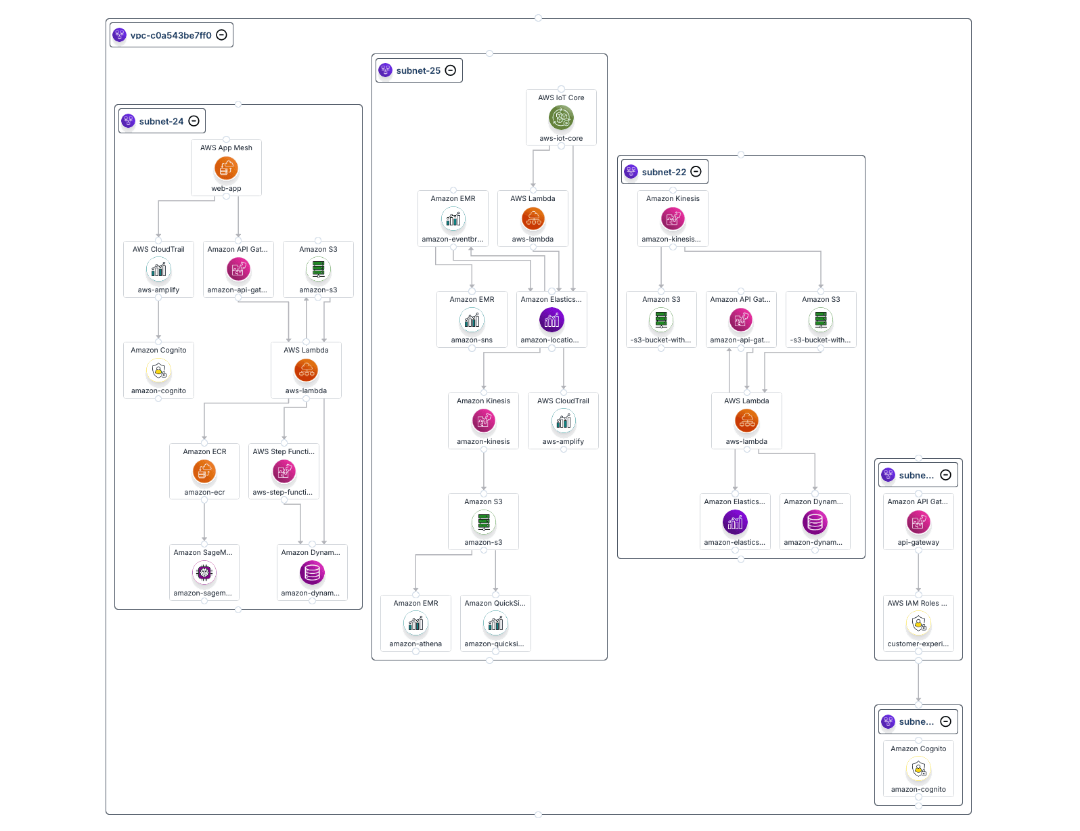Select the amazon-sns EMR icon
1080x831 pixels.
point(472,319)
